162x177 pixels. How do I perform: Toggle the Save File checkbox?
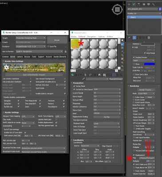48,46
